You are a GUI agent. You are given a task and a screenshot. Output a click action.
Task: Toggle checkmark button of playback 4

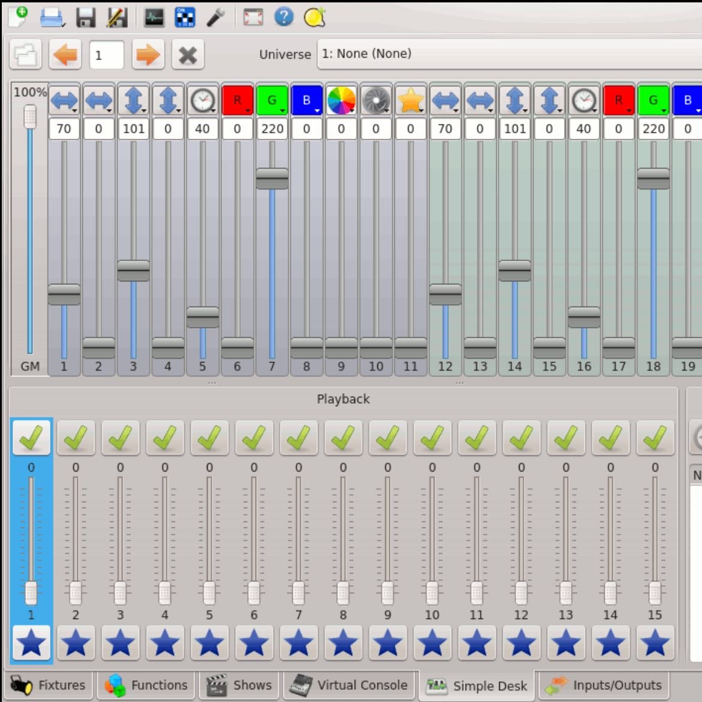pyautogui.click(x=165, y=437)
